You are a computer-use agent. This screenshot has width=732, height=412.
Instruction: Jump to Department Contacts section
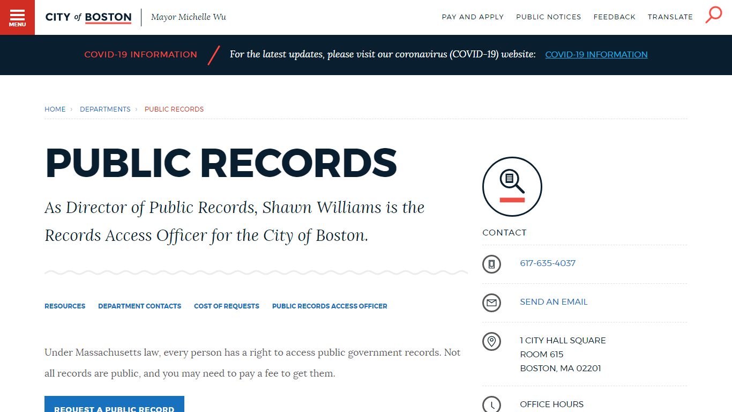pos(139,306)
